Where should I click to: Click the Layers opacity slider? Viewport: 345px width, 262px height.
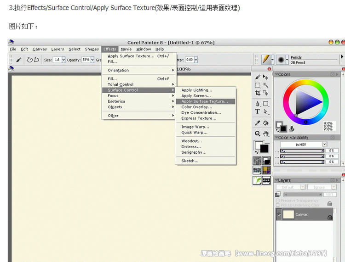point(303,195)
